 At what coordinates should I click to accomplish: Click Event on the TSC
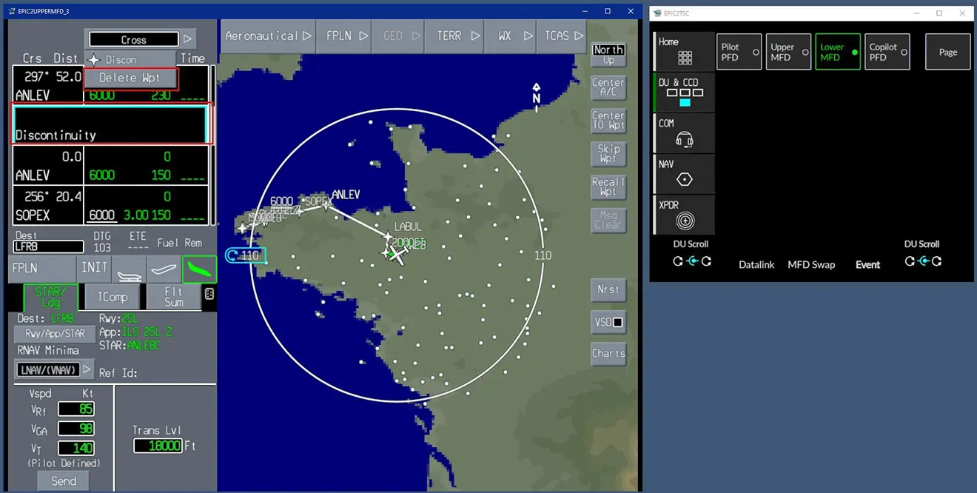[x=867, y=264]
